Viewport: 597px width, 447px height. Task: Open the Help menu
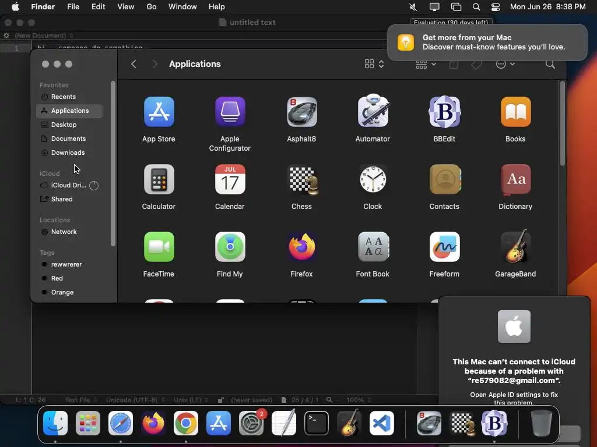(x=217, y=7)
